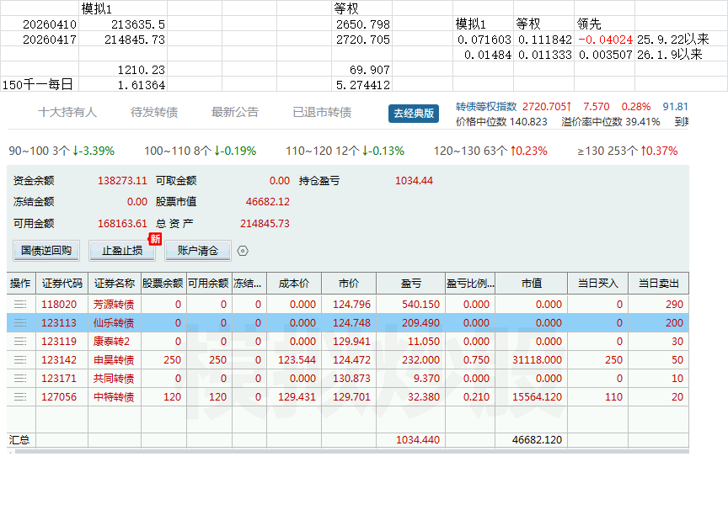728x515 pixels.
Task: Switch to the 待发转债 tab
Action: (154, 112)
